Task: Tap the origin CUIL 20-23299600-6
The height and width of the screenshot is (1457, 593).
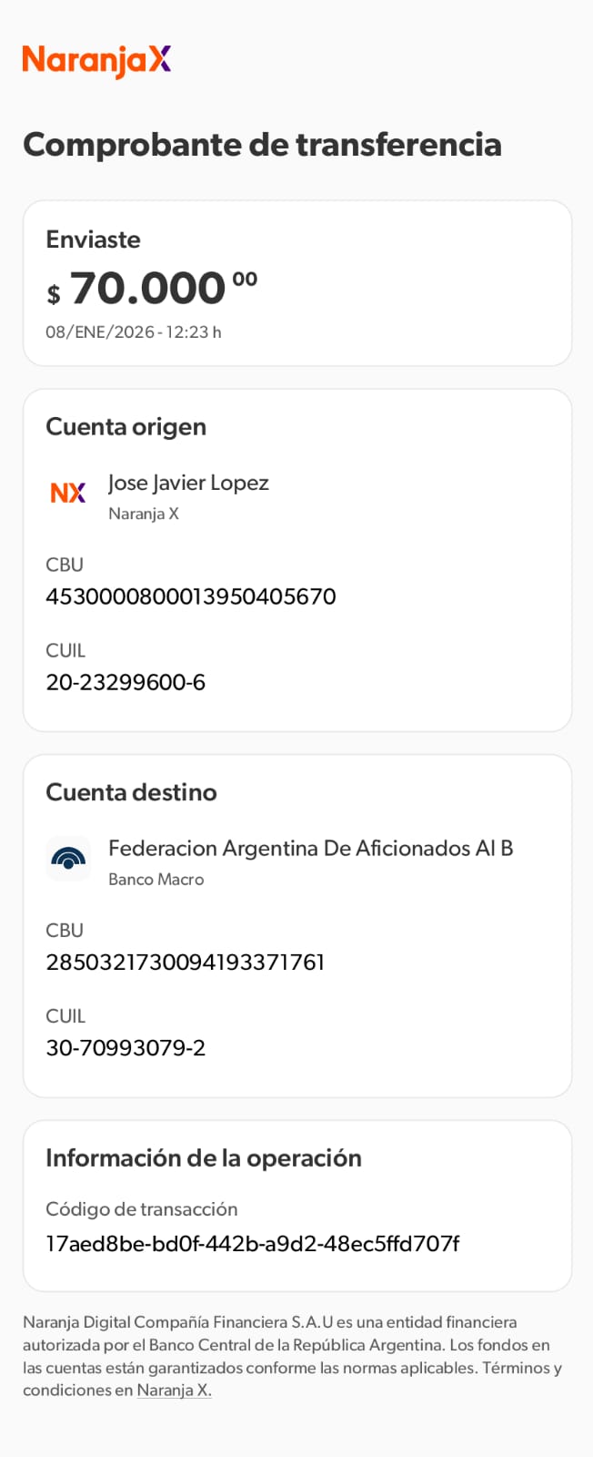Action: click(x=126, y=682)
